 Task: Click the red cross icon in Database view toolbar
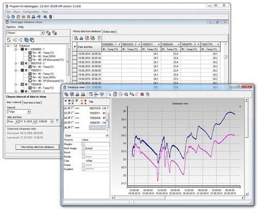click(142, 94)
